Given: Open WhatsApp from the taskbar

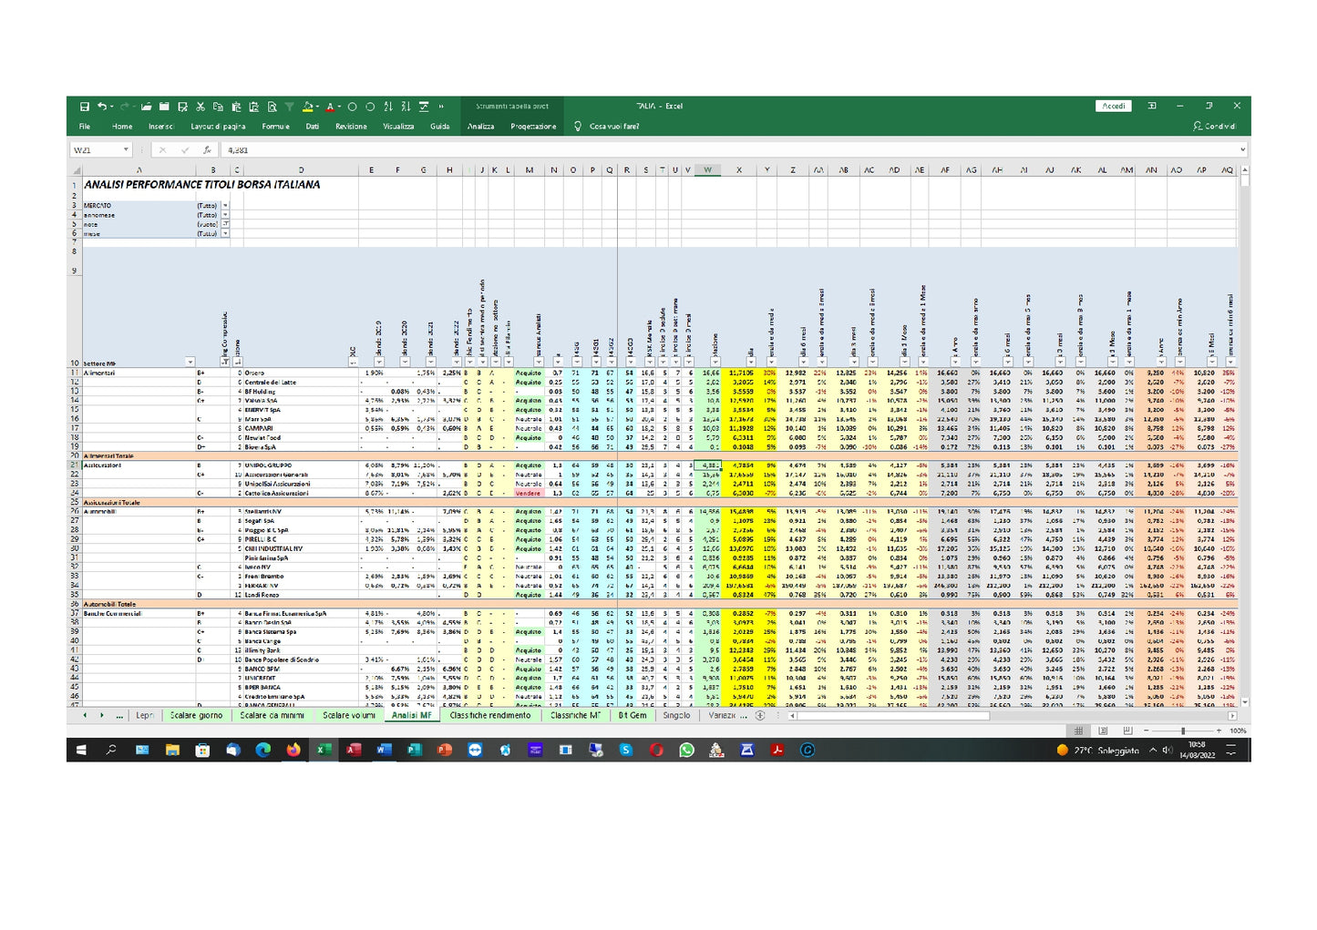Looking at the screenshot, I should [x=686, y=751].
